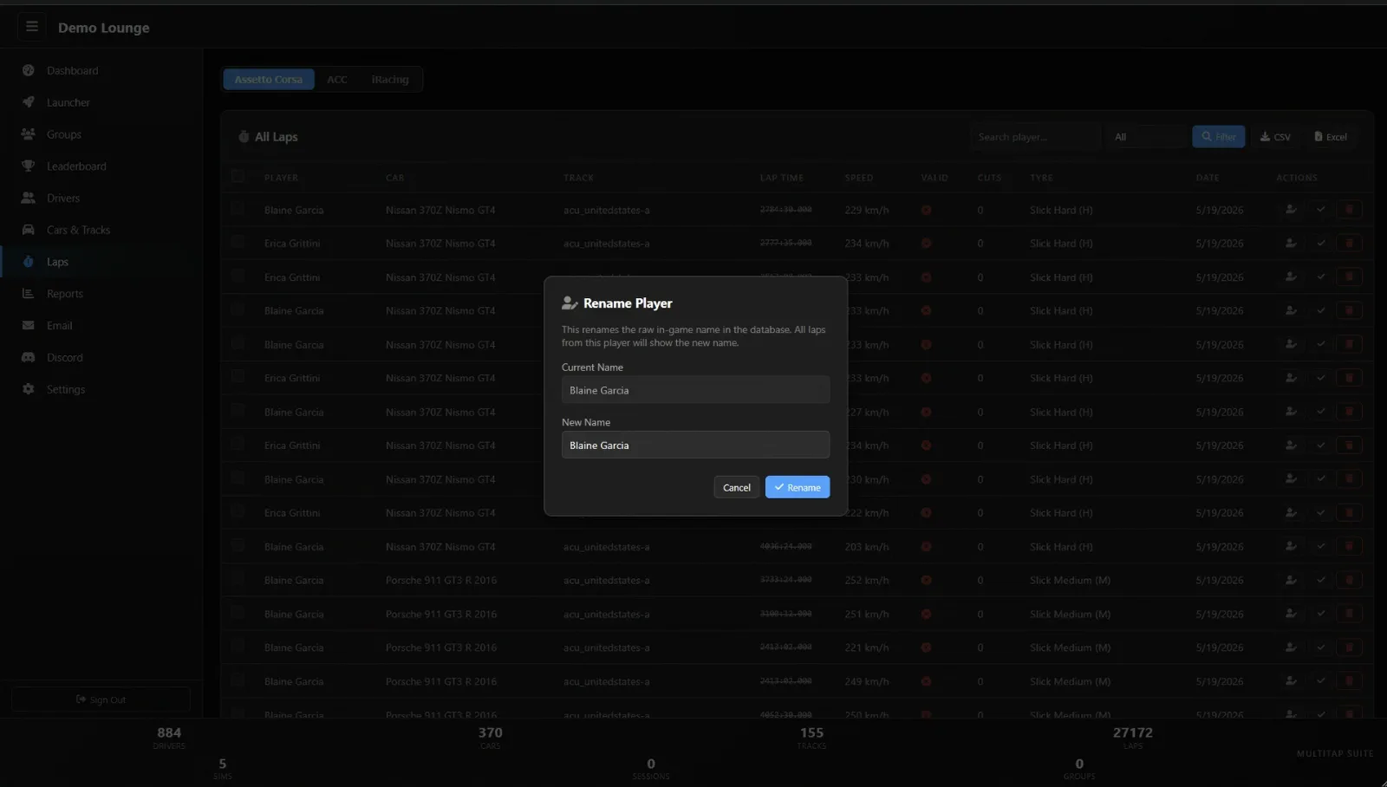The width and height of the screenshot is (1387, 787).
Task: Click the CAR column header
Action: click(395, 178)
